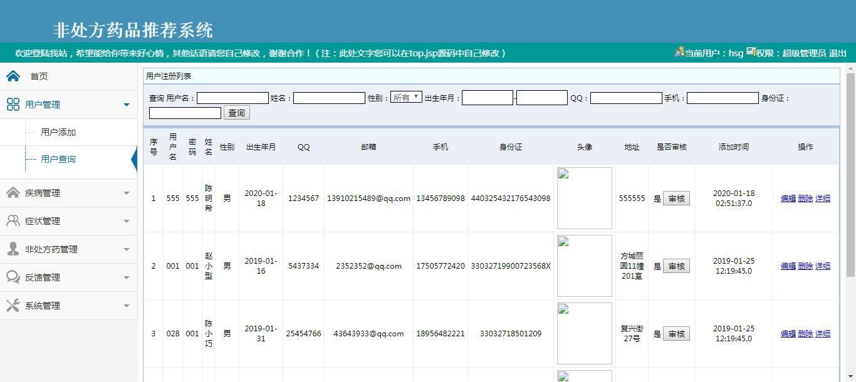Click the 系统管理 tools icon
Screen dimensions: 856x382
tap(13, 306)
